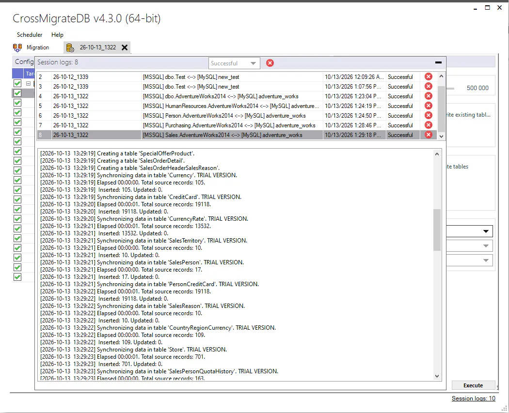Close the 26-10-13_1322 tab
Image resolution: width=509 pixels, height=413 pixels.
point(124,47)
